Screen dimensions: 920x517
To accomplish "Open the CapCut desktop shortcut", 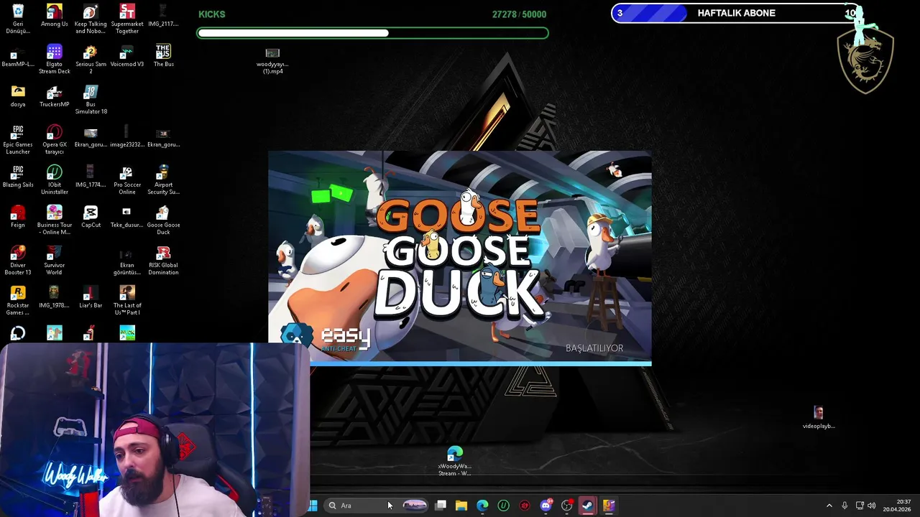I will (x=91, y=217).
